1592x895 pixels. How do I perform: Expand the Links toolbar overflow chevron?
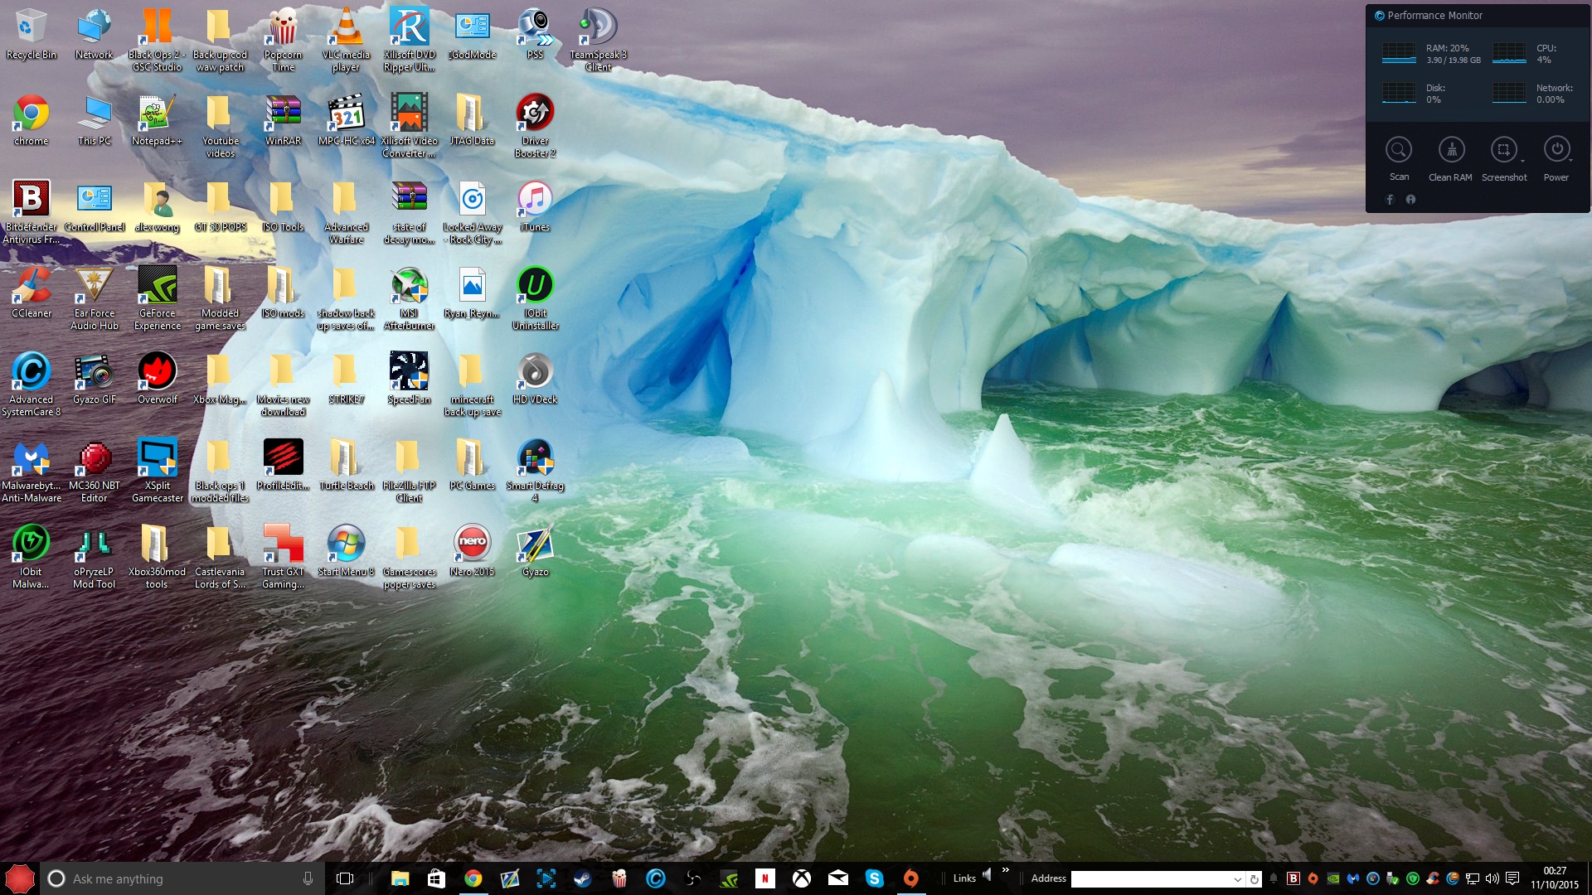point(1006,870)
